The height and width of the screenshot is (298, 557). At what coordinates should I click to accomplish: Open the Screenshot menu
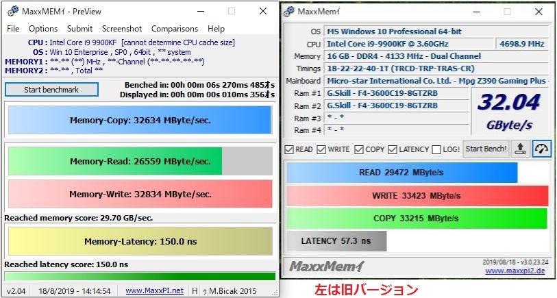pos(122,29)
